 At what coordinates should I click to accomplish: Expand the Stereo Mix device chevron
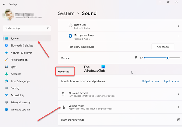(x=178, y=26)
